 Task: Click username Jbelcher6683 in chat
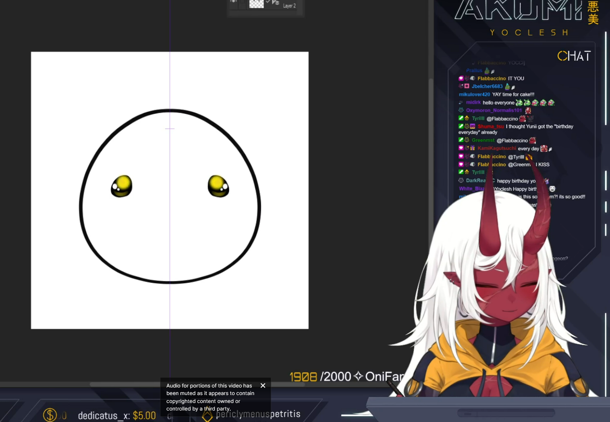(487, 86)
